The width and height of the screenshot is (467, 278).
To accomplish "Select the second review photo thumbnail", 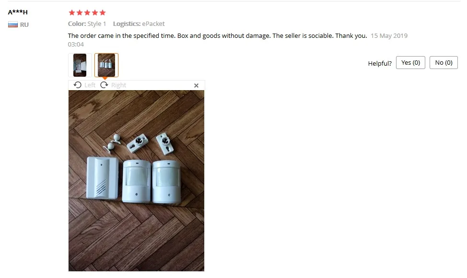I will [x=106, y=65].
